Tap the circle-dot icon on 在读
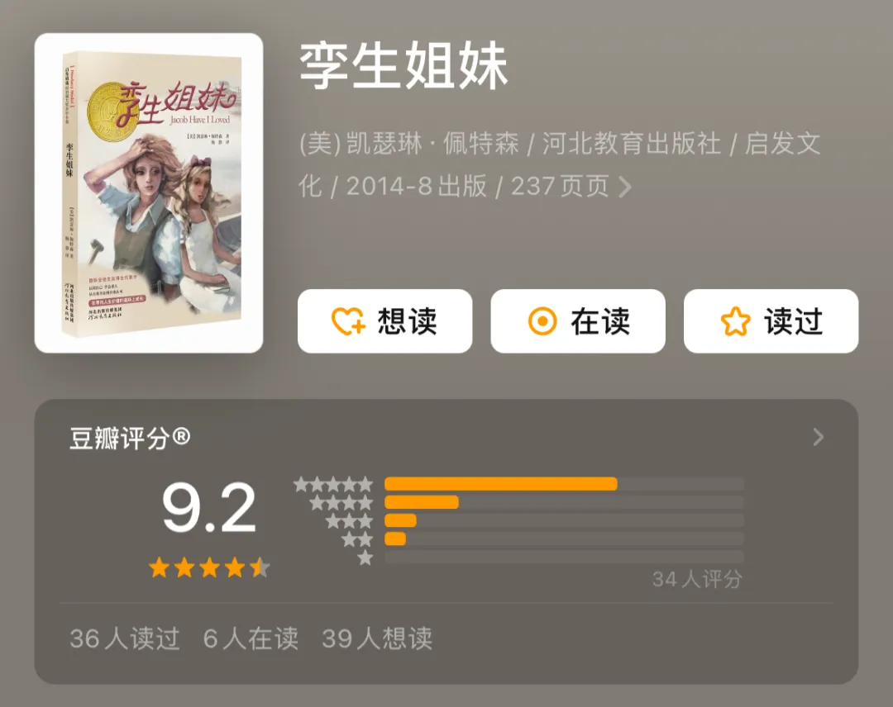Screen dimensions: 893x707 542,321
